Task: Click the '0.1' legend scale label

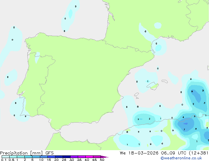Action: point(4,160)
